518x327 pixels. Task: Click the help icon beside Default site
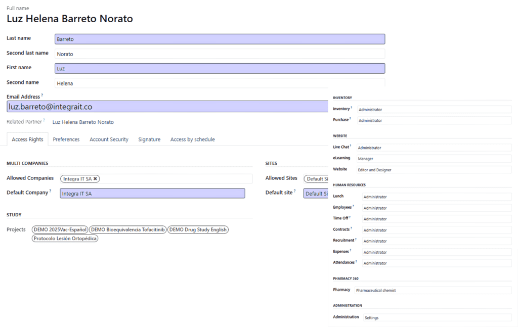[294, 190]
